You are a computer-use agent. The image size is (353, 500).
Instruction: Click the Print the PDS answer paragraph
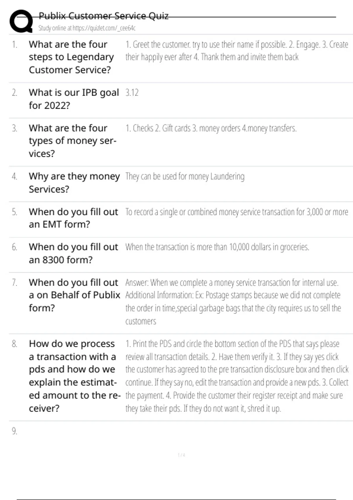point(237,376)
